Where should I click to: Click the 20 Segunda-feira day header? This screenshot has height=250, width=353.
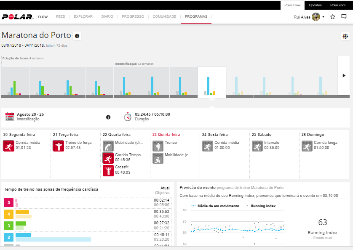19,135
